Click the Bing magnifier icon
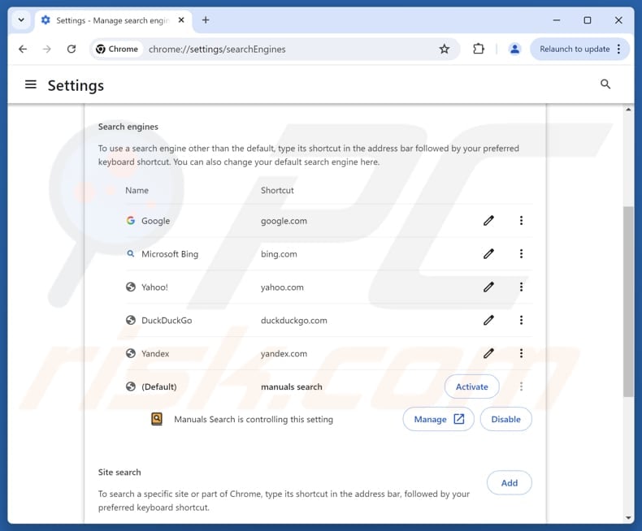Screen dimensions: 642x531 coord(131,253)
